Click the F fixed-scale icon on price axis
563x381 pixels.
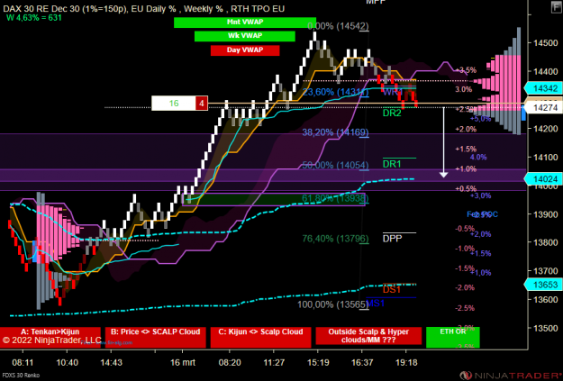click(x=556, y=7)
